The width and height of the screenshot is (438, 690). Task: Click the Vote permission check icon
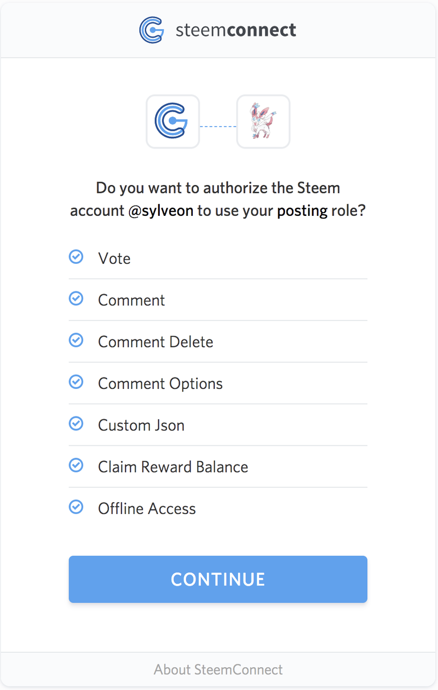coord(76,257)
